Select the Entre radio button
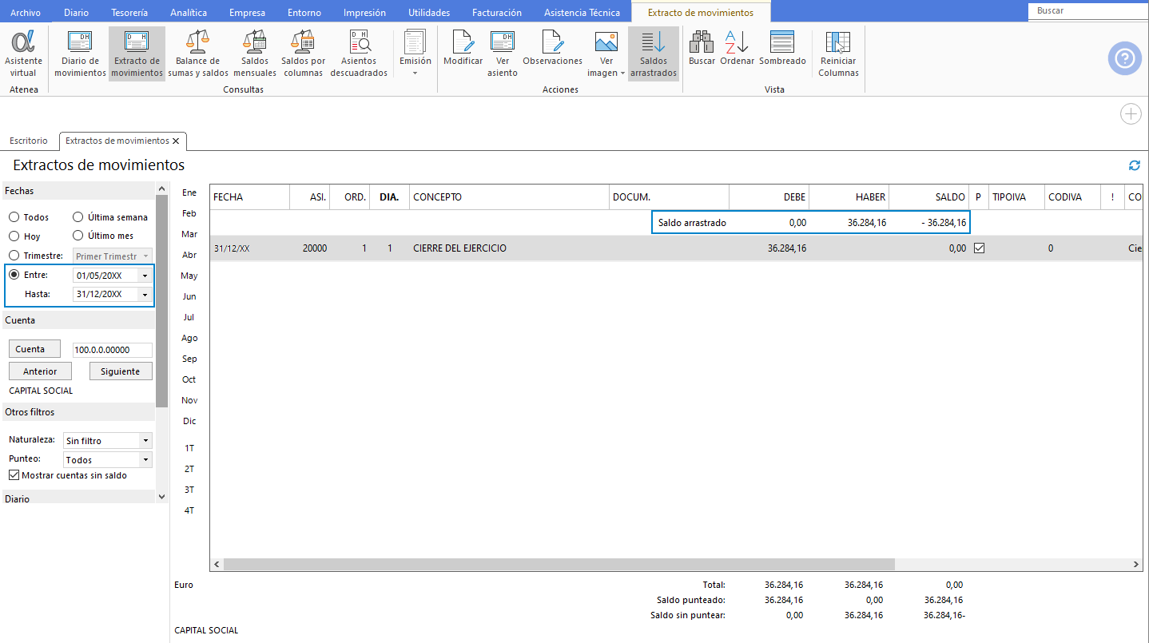1149x643 pixels. 14,275
